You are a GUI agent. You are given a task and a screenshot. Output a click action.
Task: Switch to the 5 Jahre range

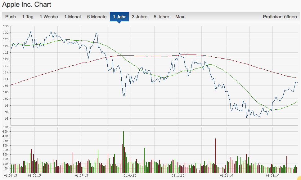[x=161, y=17]
